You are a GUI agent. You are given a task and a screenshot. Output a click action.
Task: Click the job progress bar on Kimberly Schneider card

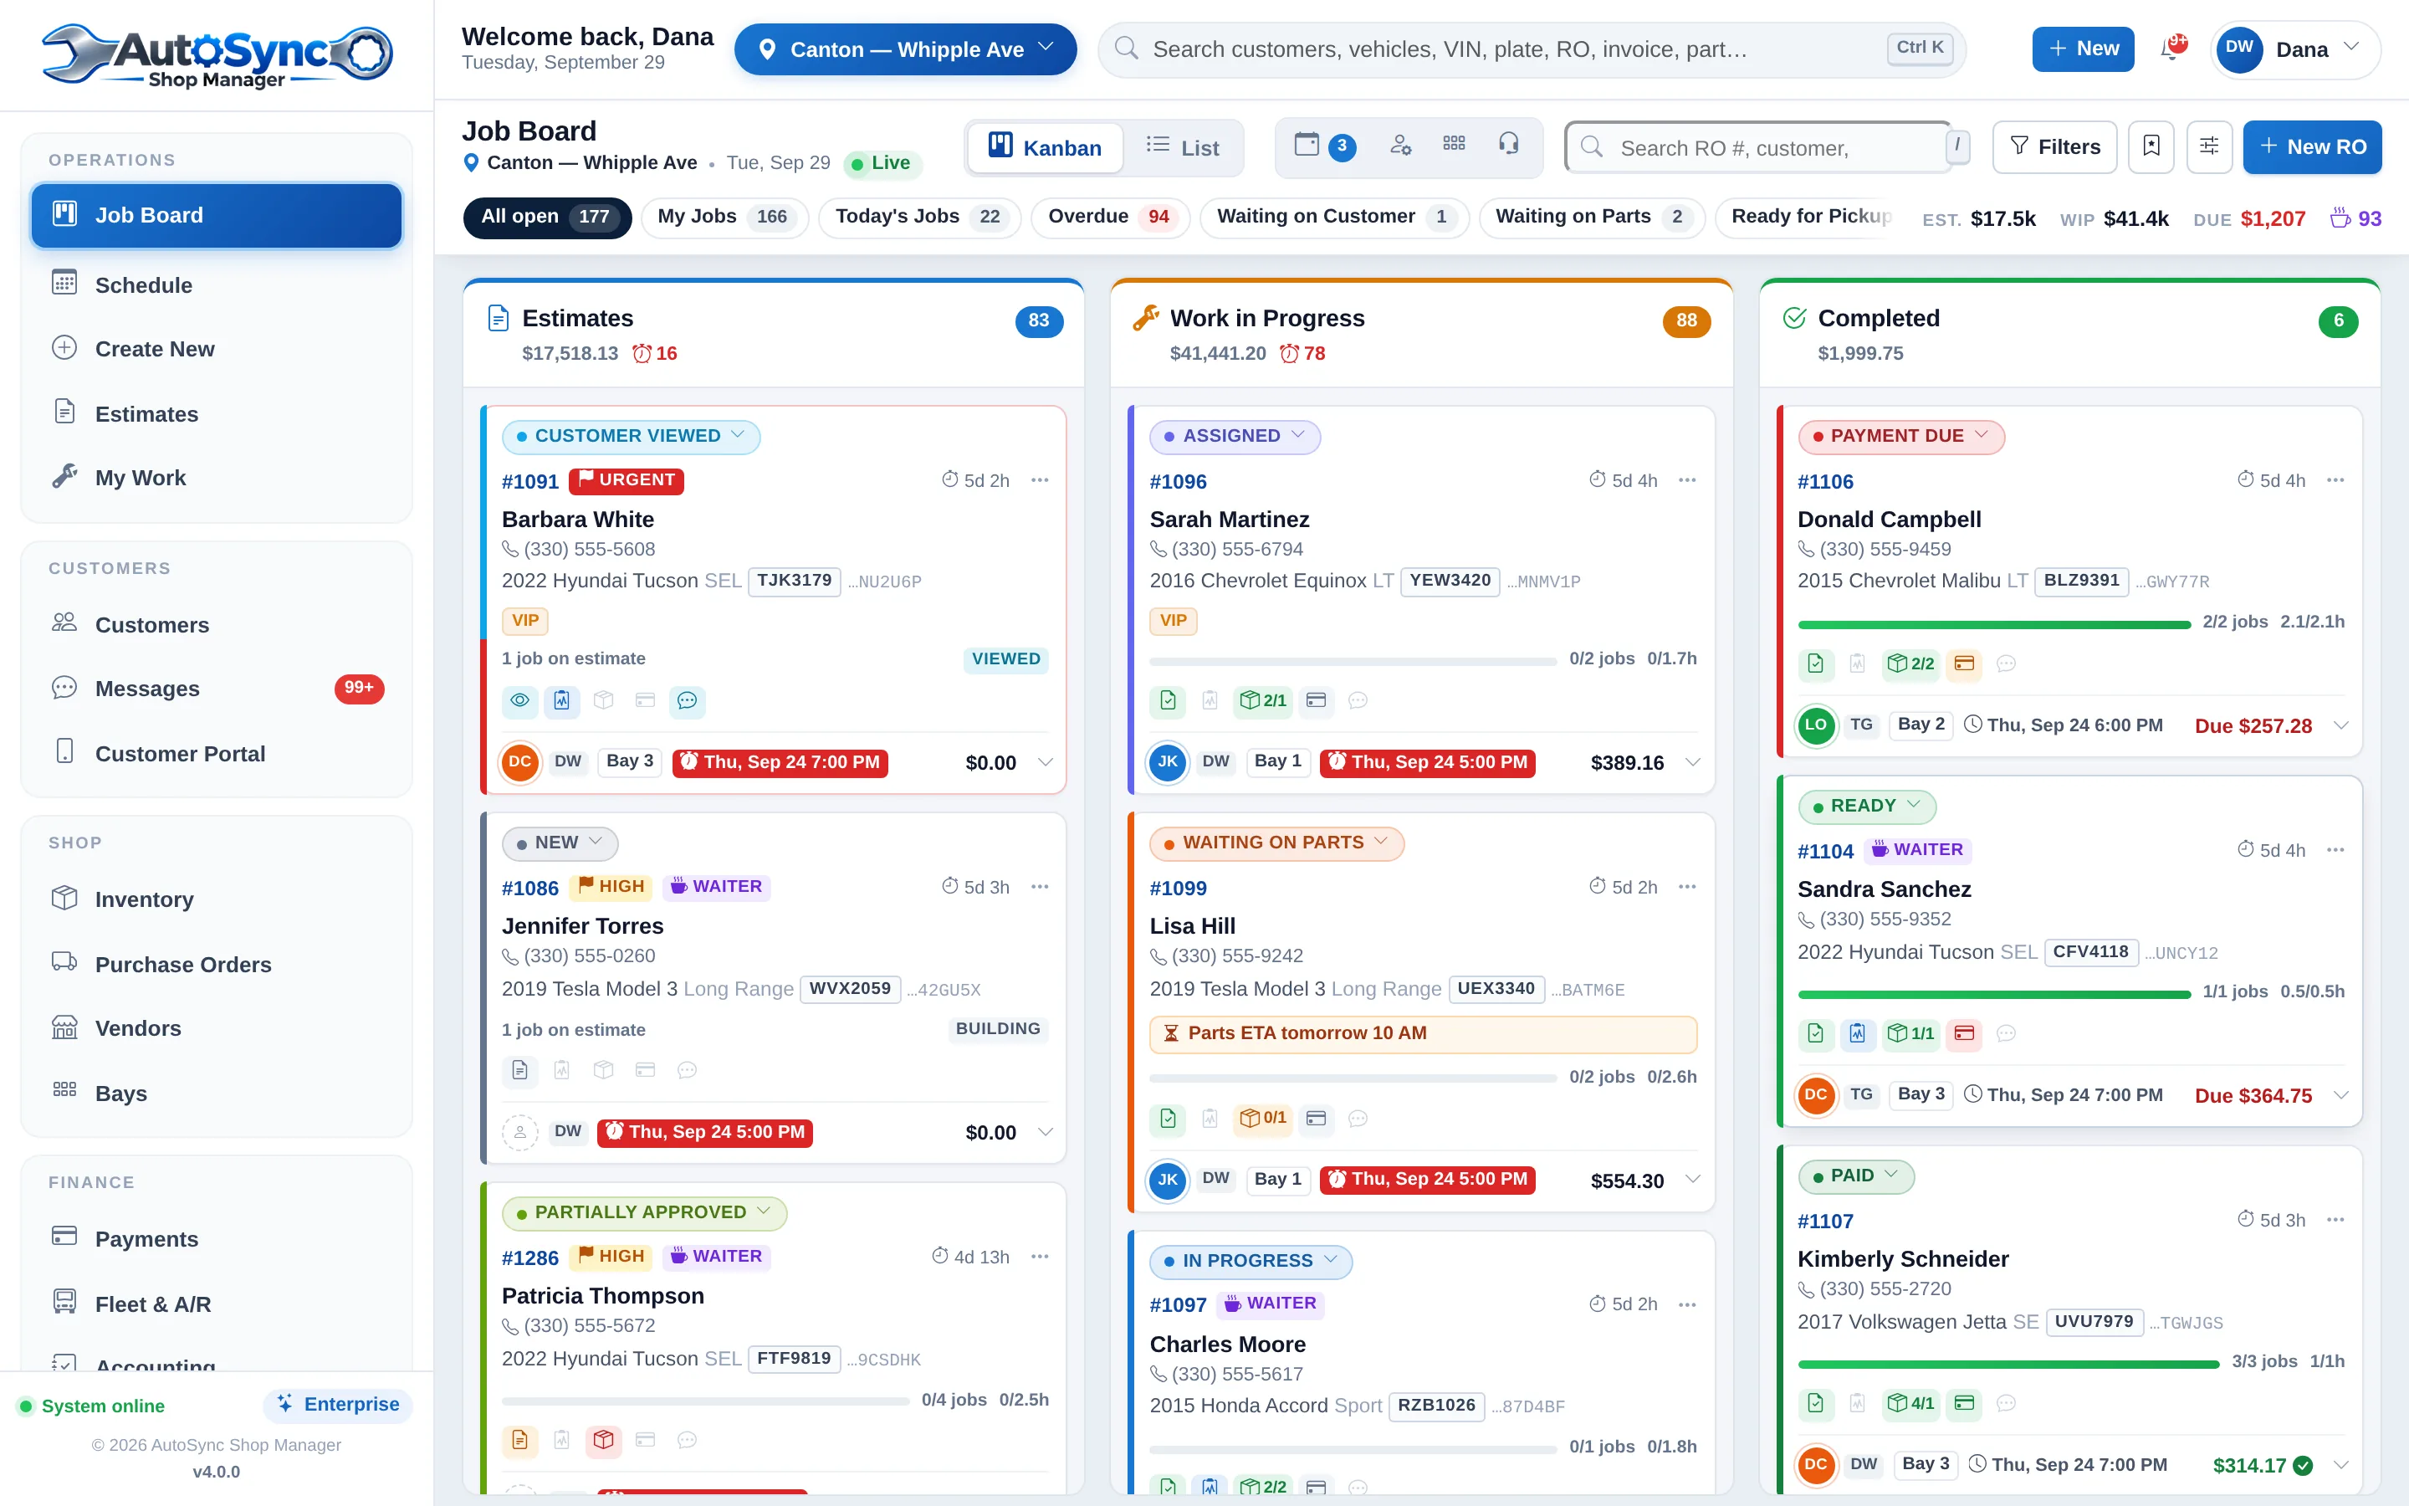(2007, 1364)
